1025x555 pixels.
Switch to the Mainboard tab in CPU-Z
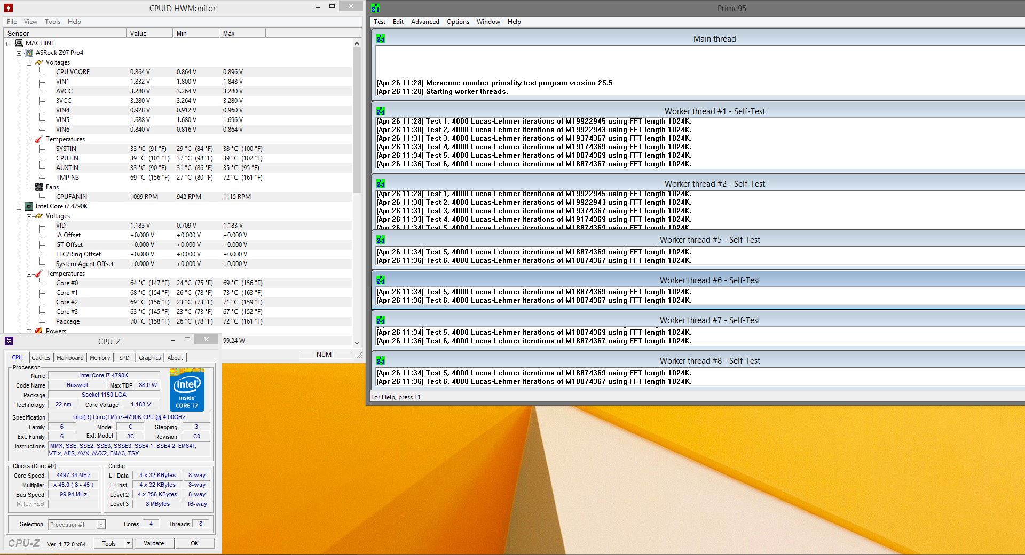click(70, 358)
